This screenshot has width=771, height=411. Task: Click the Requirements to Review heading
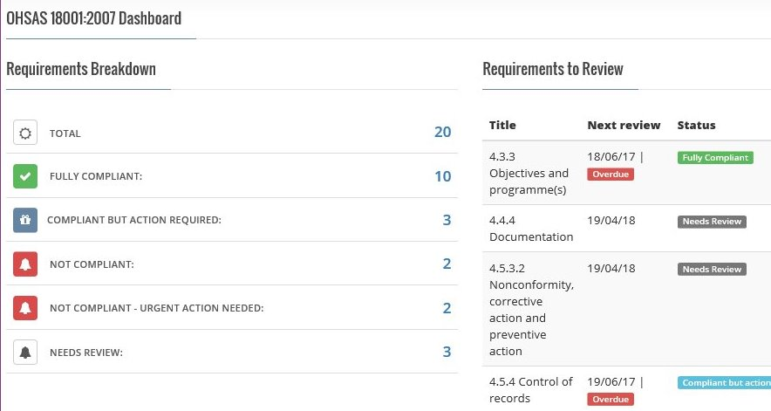click(553, 69)
